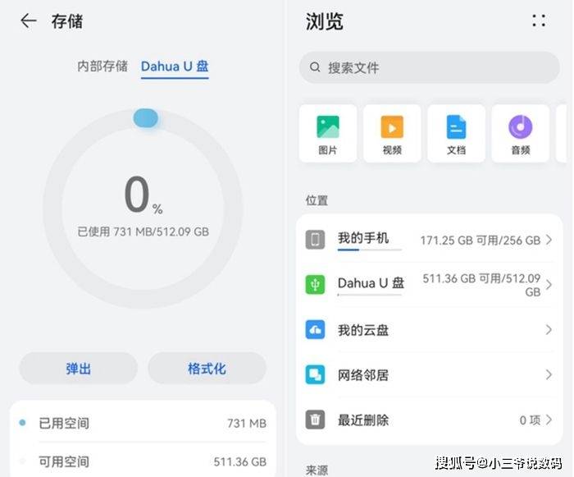Tap the 网络邻居 label
Image resolution: width=574 pixels, height=477 pixels.
click(363, 374)
